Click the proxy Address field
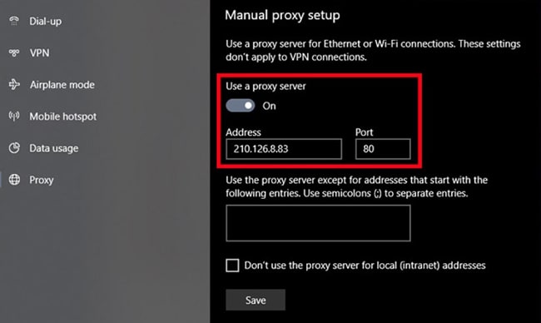This screenshot has width=541, height=323. click(x=284, y=149)
